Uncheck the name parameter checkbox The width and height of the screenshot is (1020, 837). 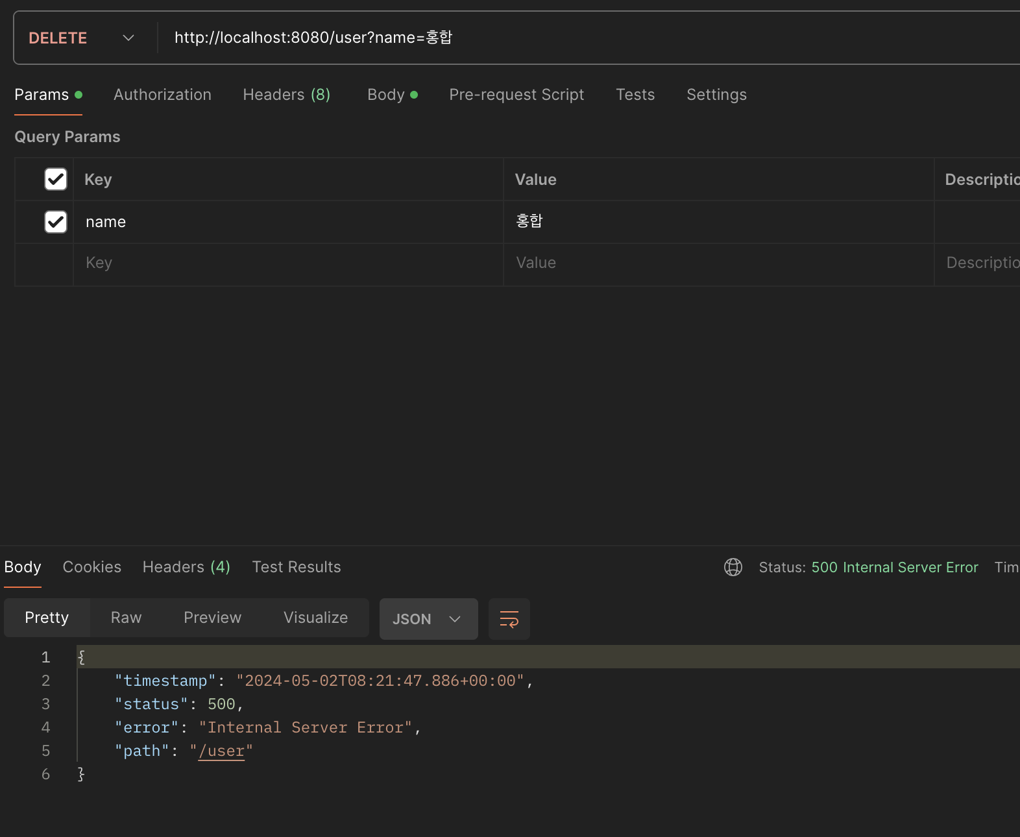click(56, 222)
